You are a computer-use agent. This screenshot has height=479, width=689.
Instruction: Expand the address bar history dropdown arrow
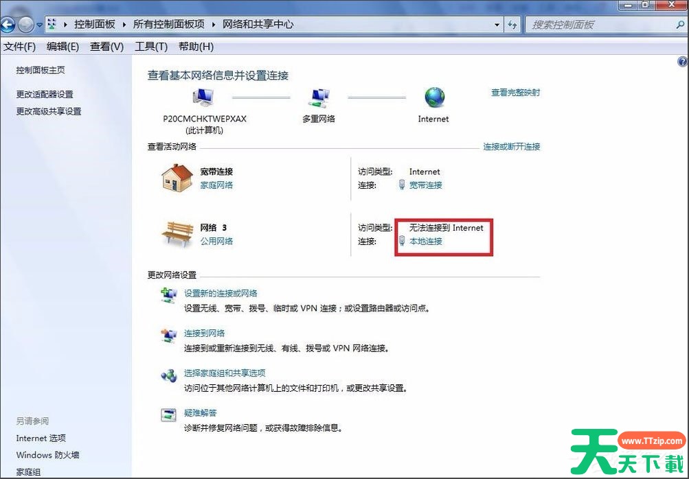(x=497, y=25)
